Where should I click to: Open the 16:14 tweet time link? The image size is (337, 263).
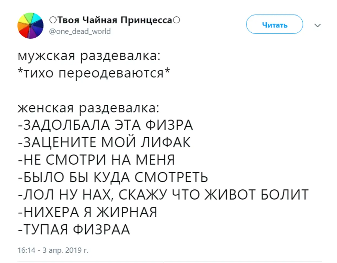tap(26, 250)
